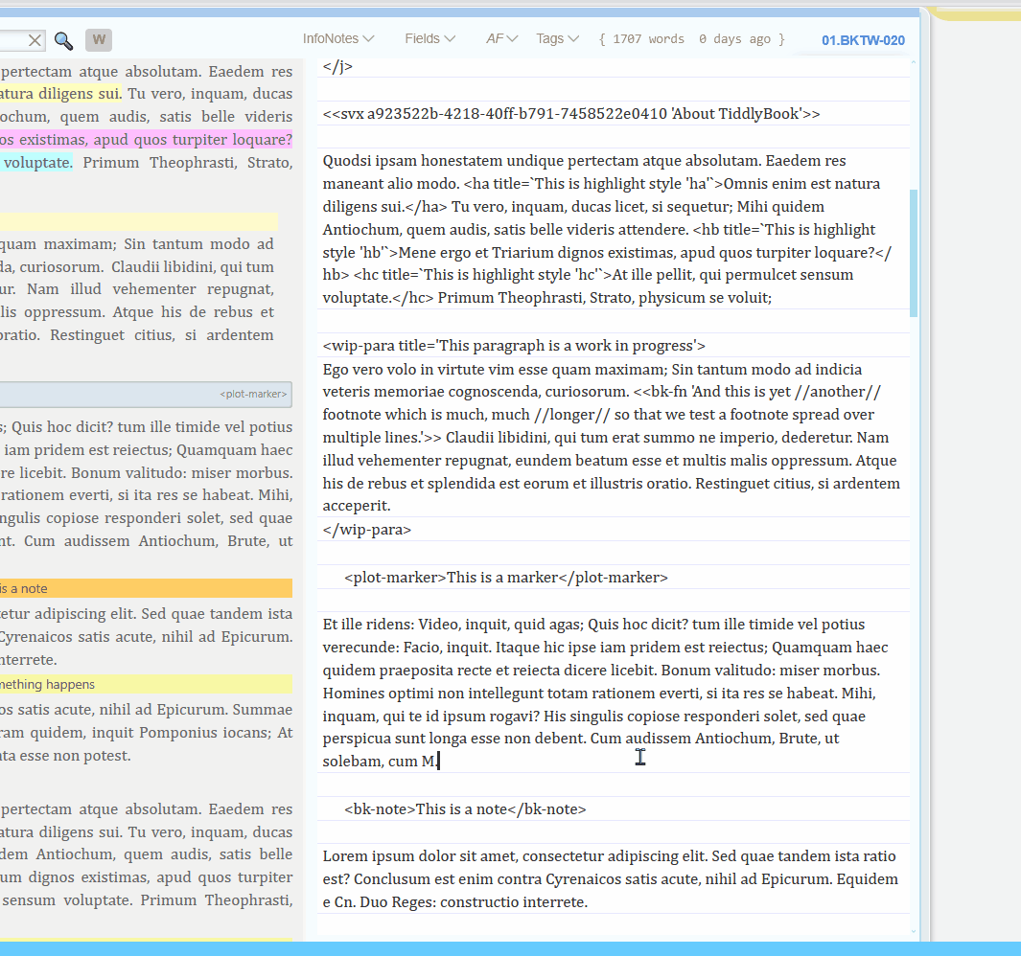
Task: Click the word count info text
Action: [691, 39]
